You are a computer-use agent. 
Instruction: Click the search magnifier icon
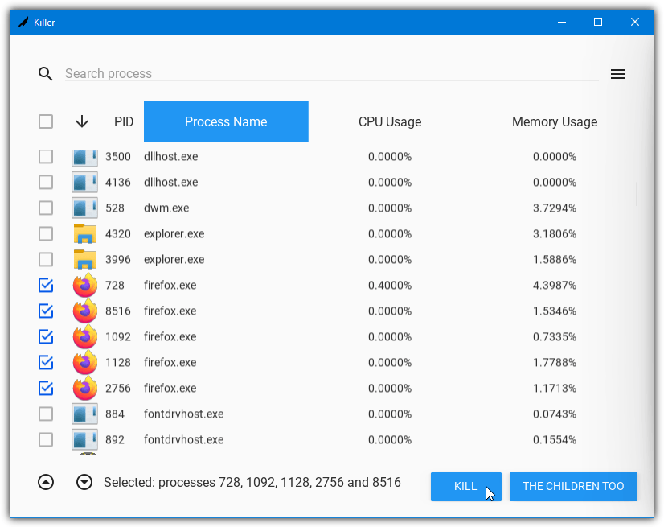pyautogui.click(x=45, y=74)
